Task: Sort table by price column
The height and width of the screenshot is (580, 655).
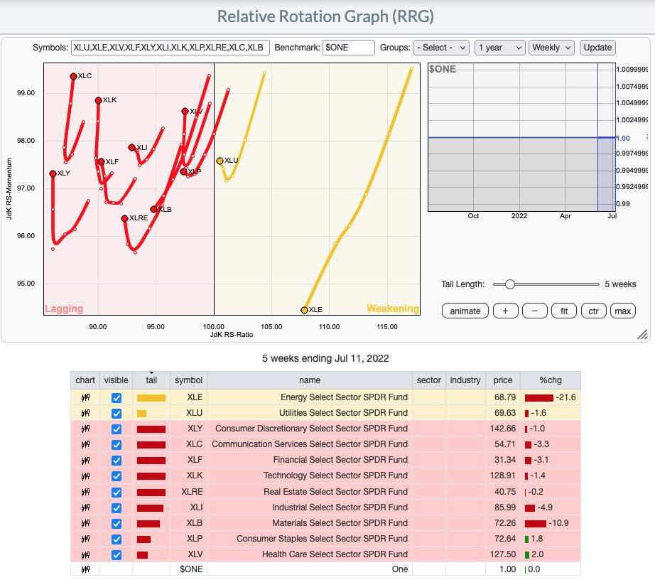Action: click(x=502, y=380)
